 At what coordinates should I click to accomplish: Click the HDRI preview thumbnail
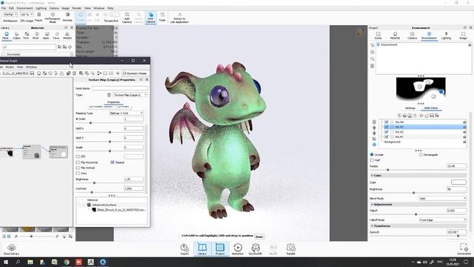pos(421,89)
